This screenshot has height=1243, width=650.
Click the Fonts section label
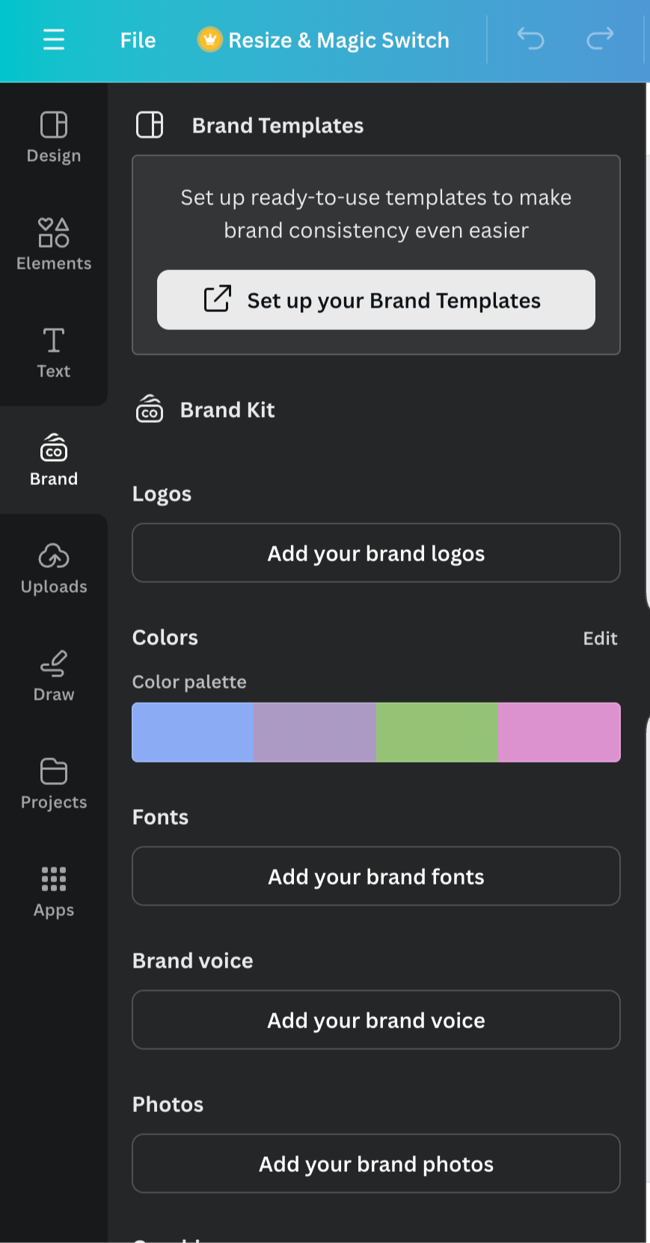pos(160,817)
